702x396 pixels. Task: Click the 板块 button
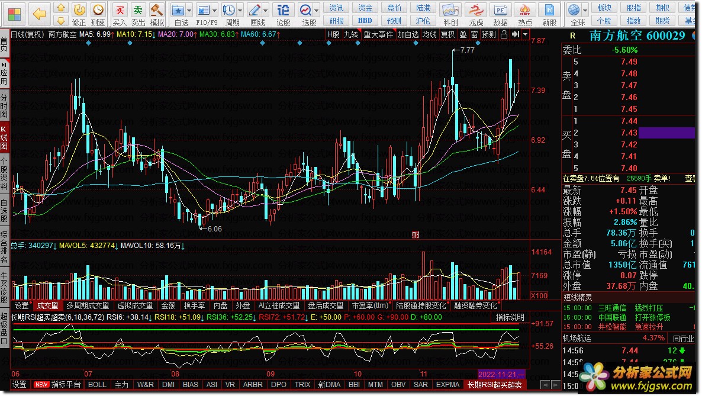[604, 8]
